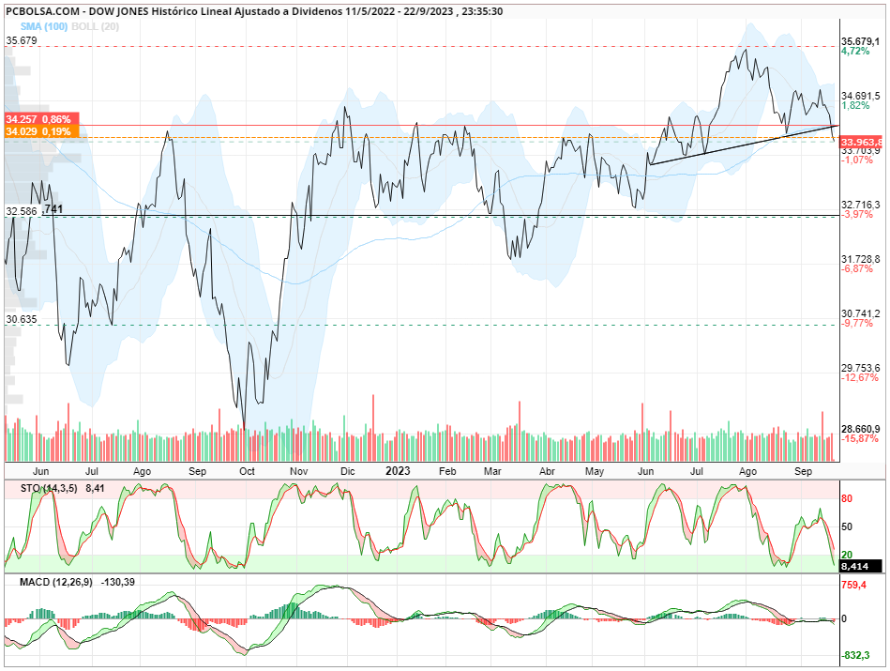The image size is (890, 671).
Task: Click the STO (14,3,5) indicator label
Action: [49, 488]
